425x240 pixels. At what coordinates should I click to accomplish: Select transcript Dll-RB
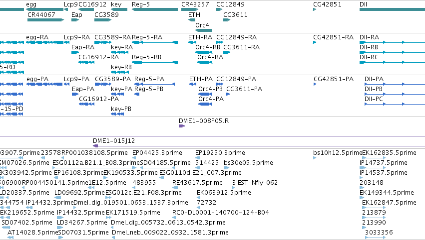tap(369, 47)
